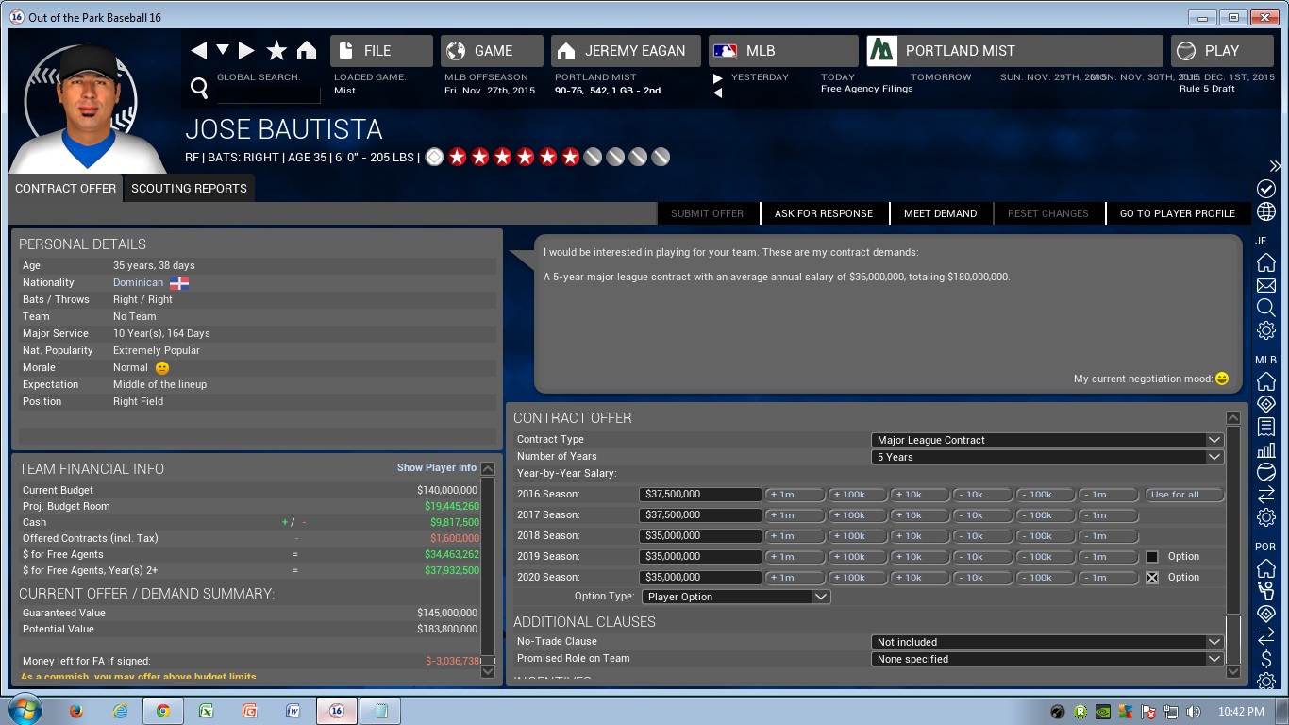
Task: Switch to the Scouting Reports tab
Action: click(x=189, y=188)
